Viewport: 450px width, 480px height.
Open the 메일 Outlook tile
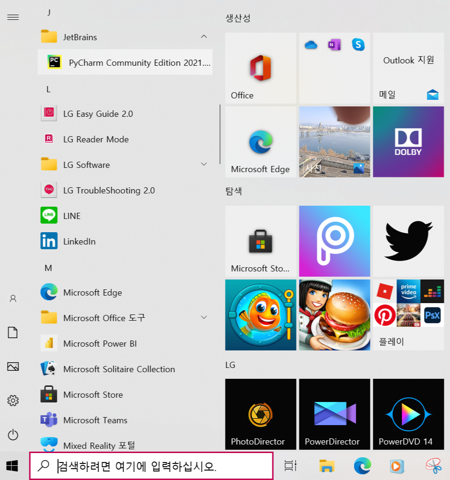[x=408, y=68]
